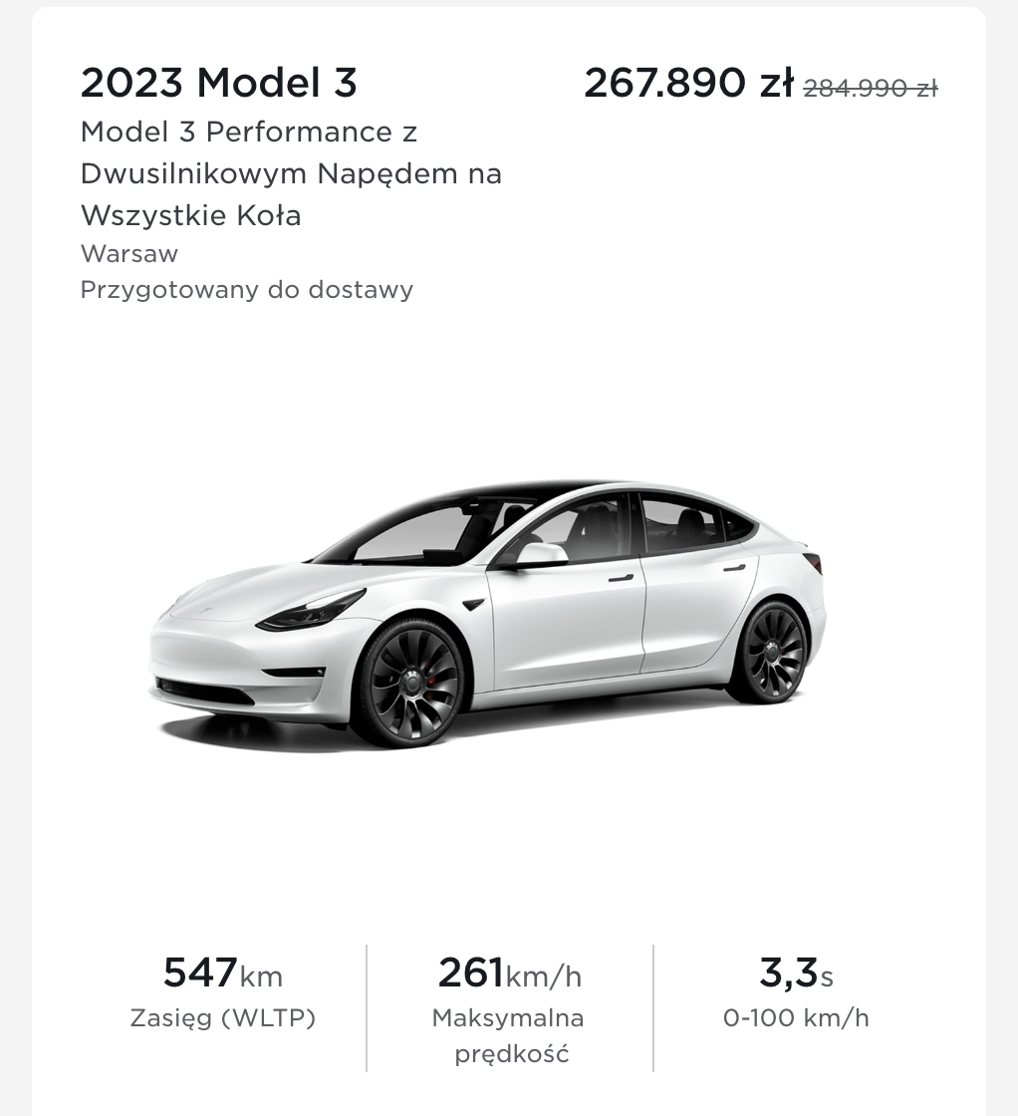Viewport: 1018px width, 1116px height.
Task: Click the car's side mirror
Action: 539,554
